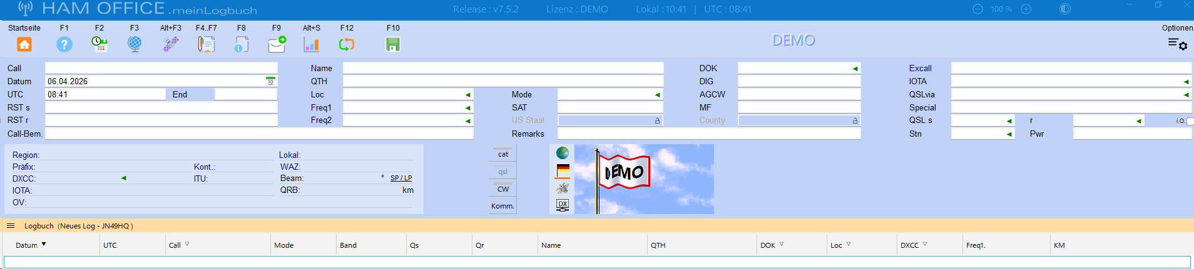Open the Alt+F3 satellite icon
Viewport: 1194px width, 269px height.
[171, 44]
